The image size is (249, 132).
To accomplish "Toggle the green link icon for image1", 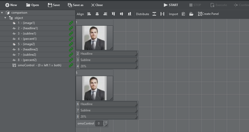I will 71,23.
